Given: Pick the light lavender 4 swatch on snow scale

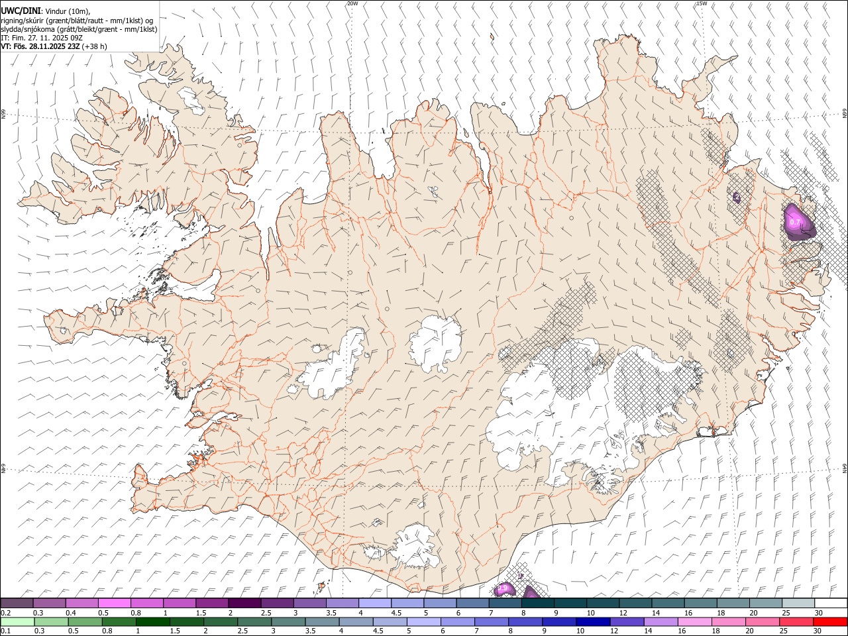Looking at the screenshot, I should point(374,604).
